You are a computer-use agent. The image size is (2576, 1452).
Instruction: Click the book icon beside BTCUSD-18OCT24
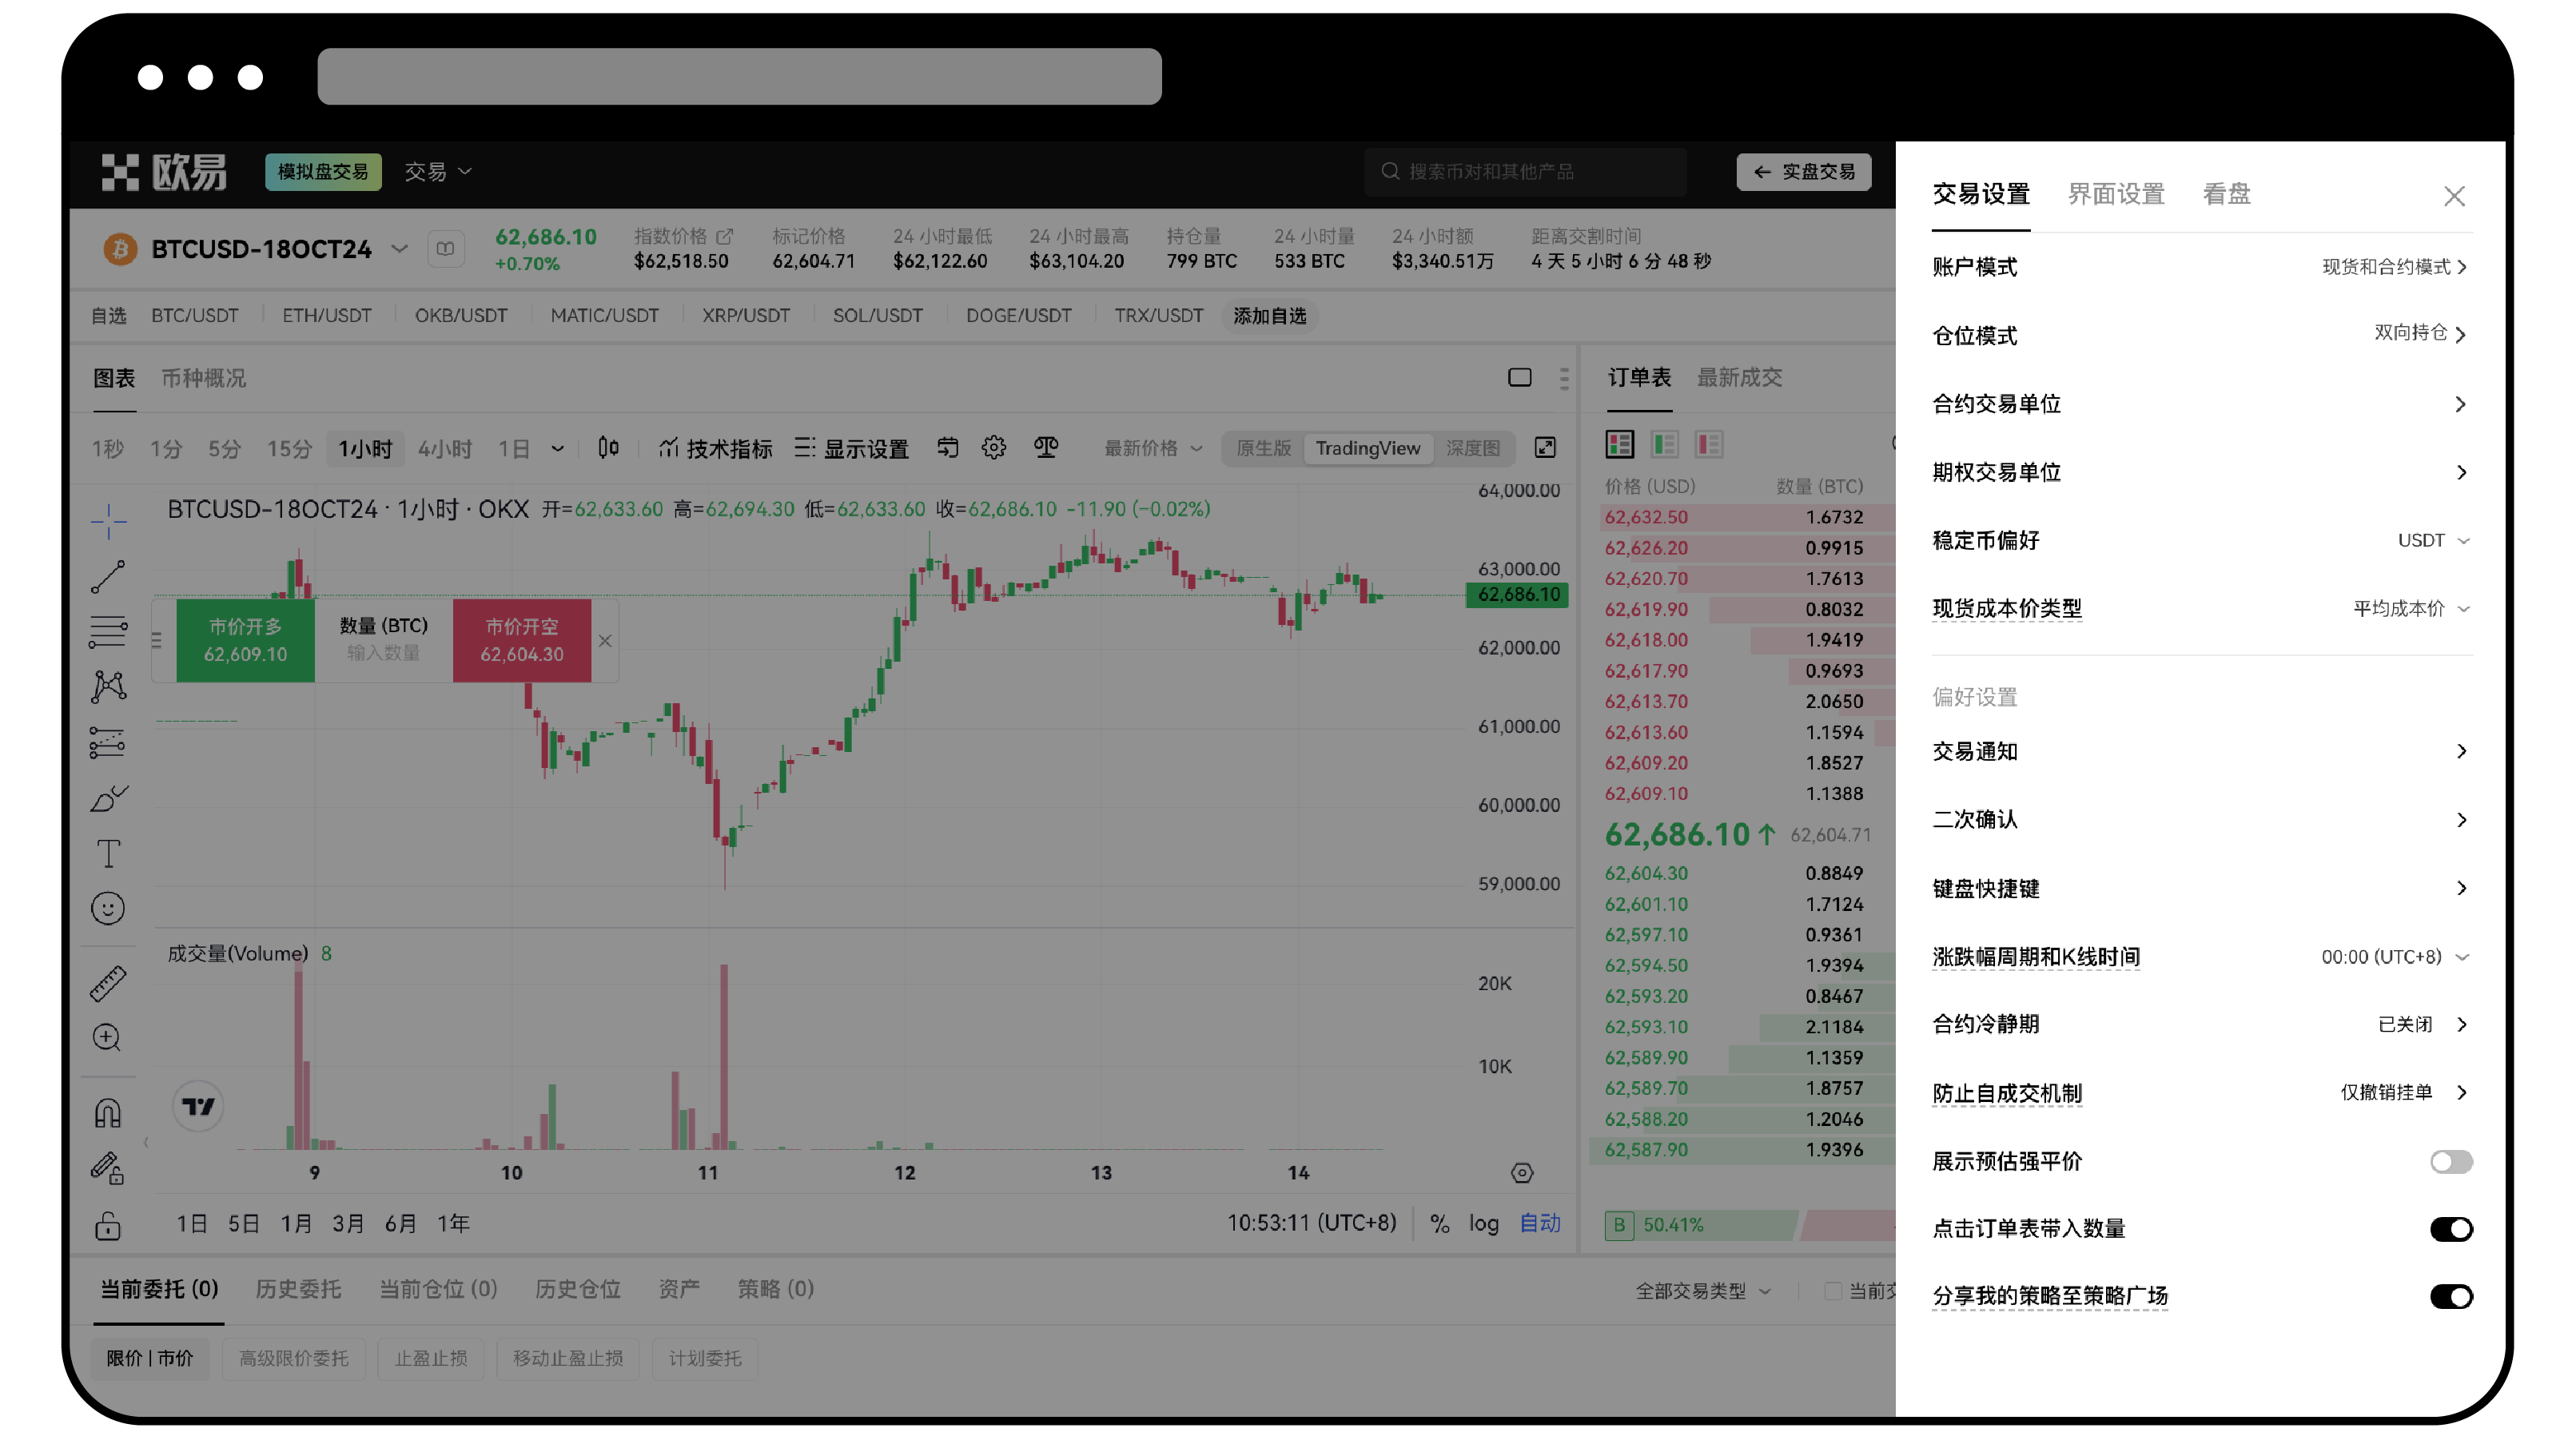[x=445, y=248]
